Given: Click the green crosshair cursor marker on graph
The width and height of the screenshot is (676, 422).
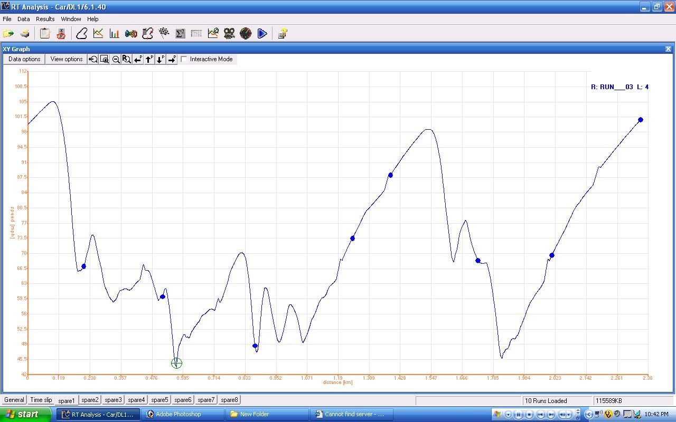Looking at the screenshot, I should tap(177, 363).
